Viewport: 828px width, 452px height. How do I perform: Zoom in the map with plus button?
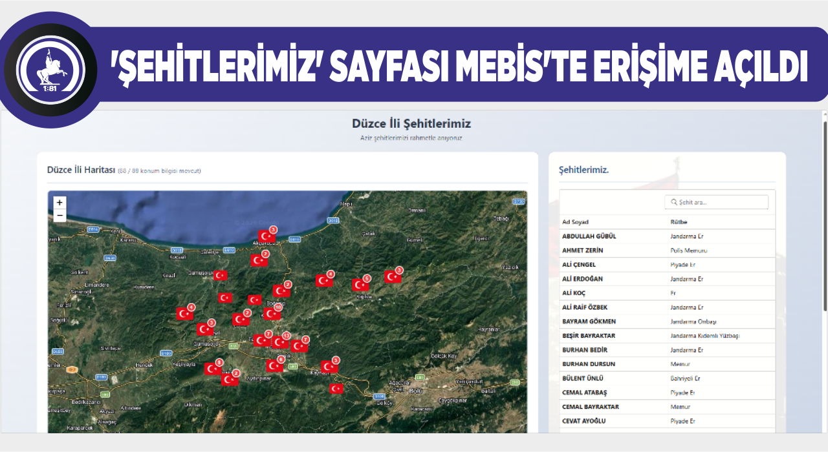(x=60, y=203)
